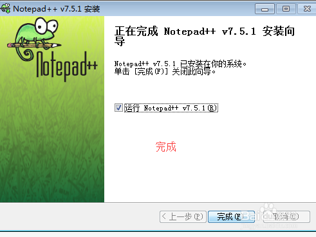Image resolution: width=316 pixels, height=237 pixels.
Task: Close the installer window
Action: 307,9
